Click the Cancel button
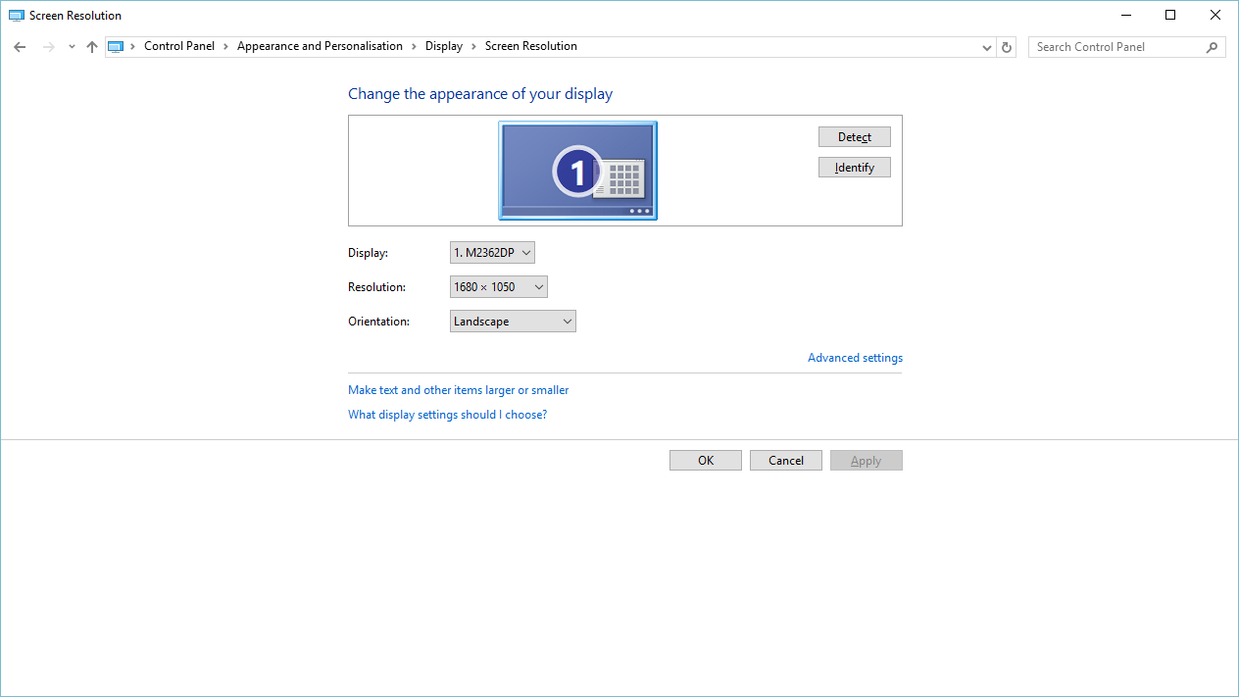The image size is (1239, 697). 786,461
